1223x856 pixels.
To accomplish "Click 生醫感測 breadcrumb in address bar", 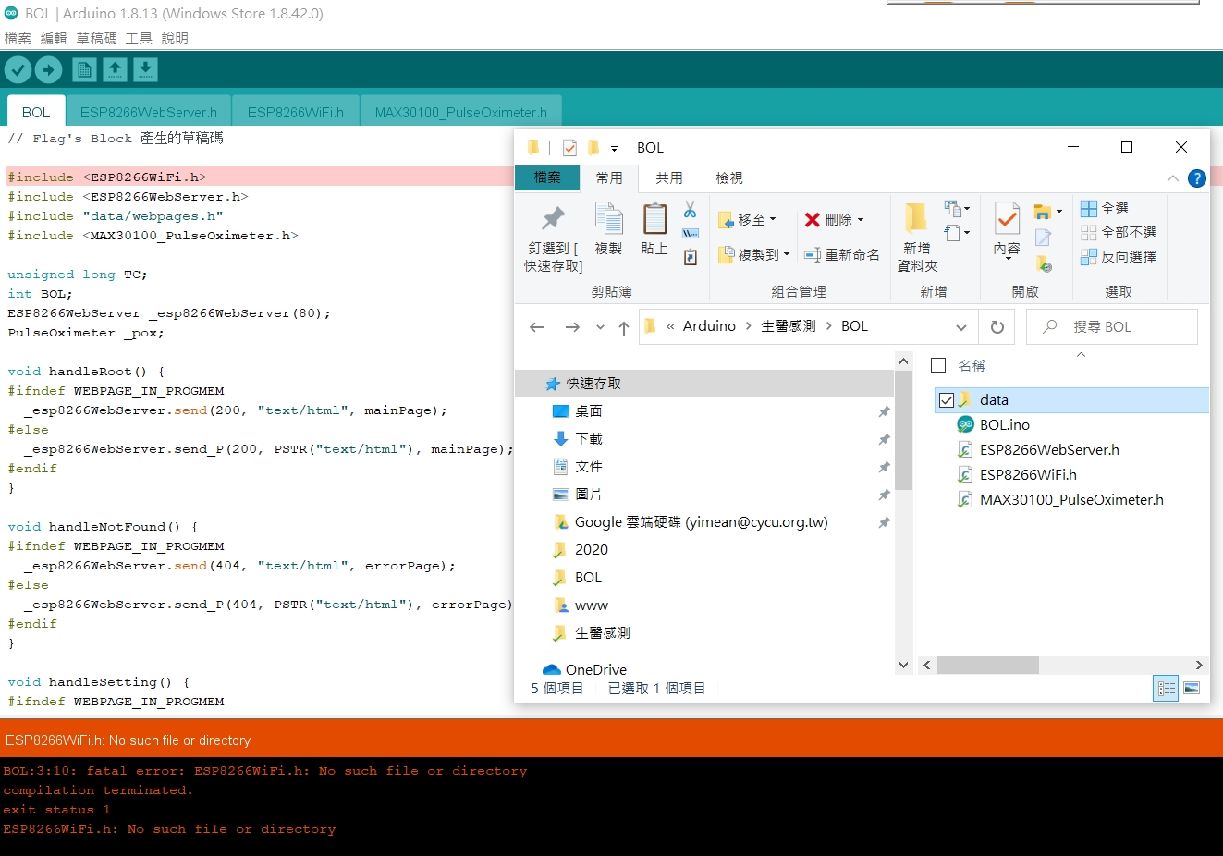I will [788, 326].
